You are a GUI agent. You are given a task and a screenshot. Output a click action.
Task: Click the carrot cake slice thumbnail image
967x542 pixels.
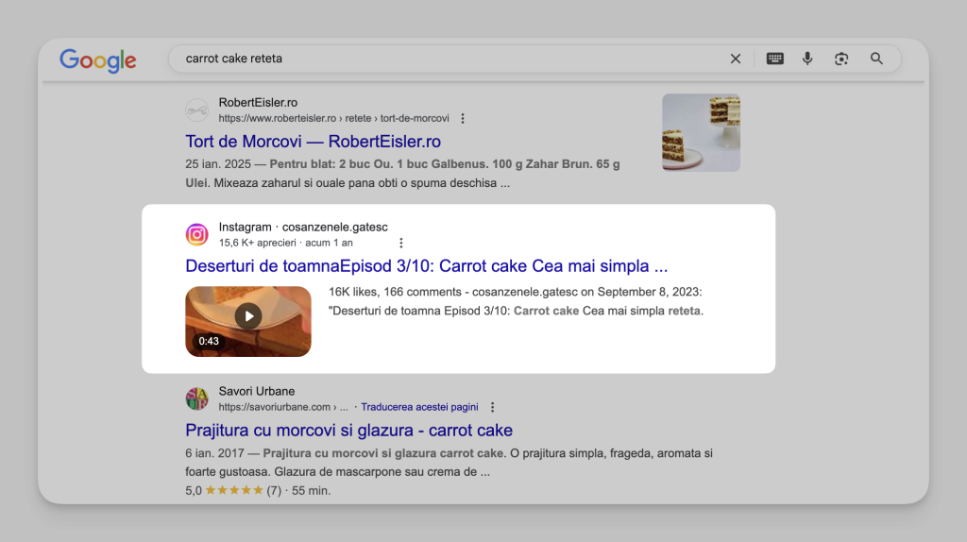(702, 132)
